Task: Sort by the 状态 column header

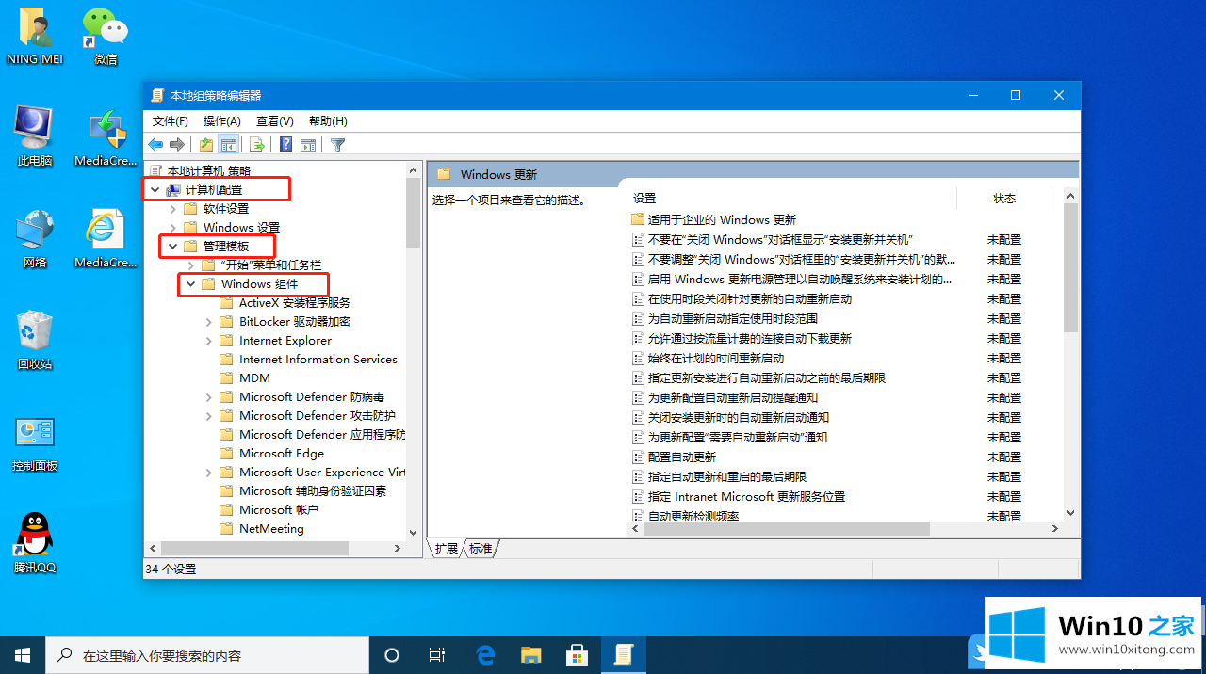Action: click(x=1004, y=199)
